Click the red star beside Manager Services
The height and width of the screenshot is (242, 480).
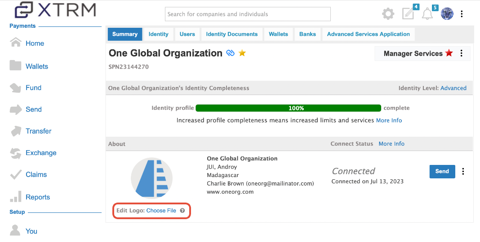coord(449,53)
